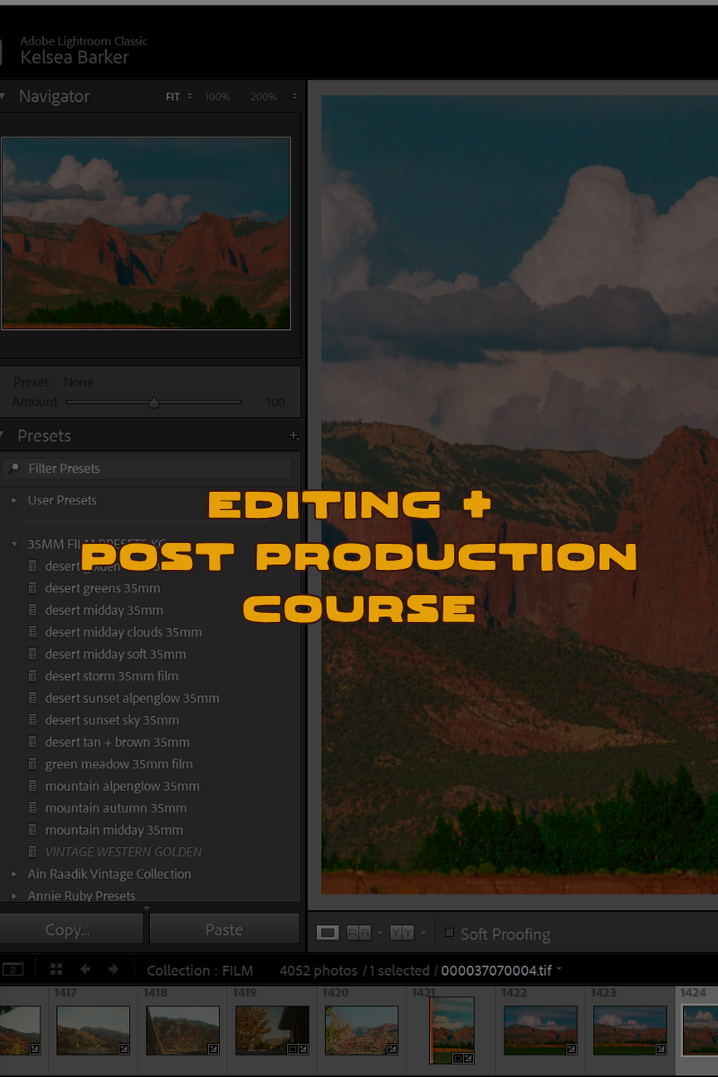Expand the Ain Raadik Vintage Collection group
This screenshot has height=1077, width=718.
(14, 874)
